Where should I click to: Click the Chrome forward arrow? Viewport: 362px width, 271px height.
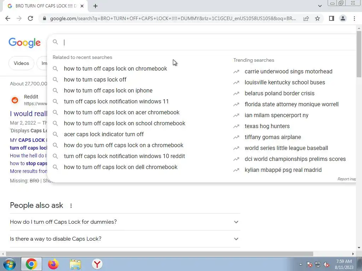tap(19, 18)
